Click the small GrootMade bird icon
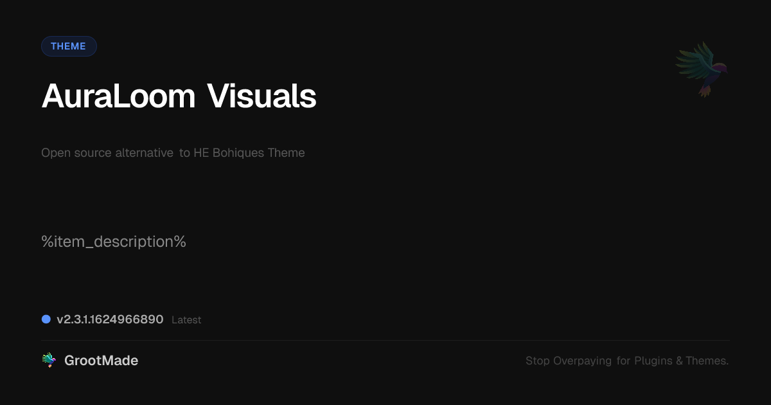The image size is (771, 405). (49, 361)
